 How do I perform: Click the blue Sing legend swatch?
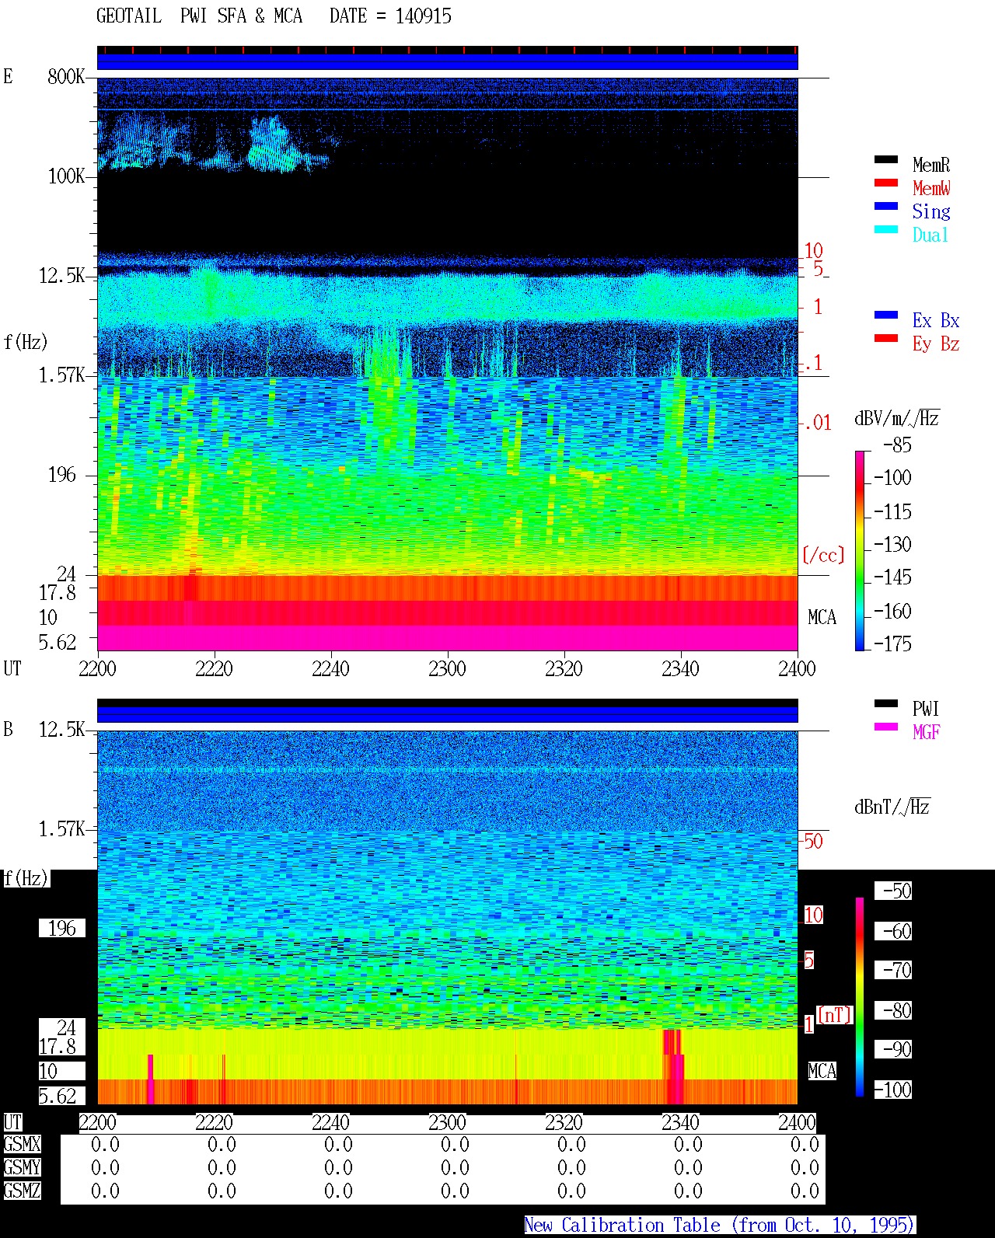point(886,206)
